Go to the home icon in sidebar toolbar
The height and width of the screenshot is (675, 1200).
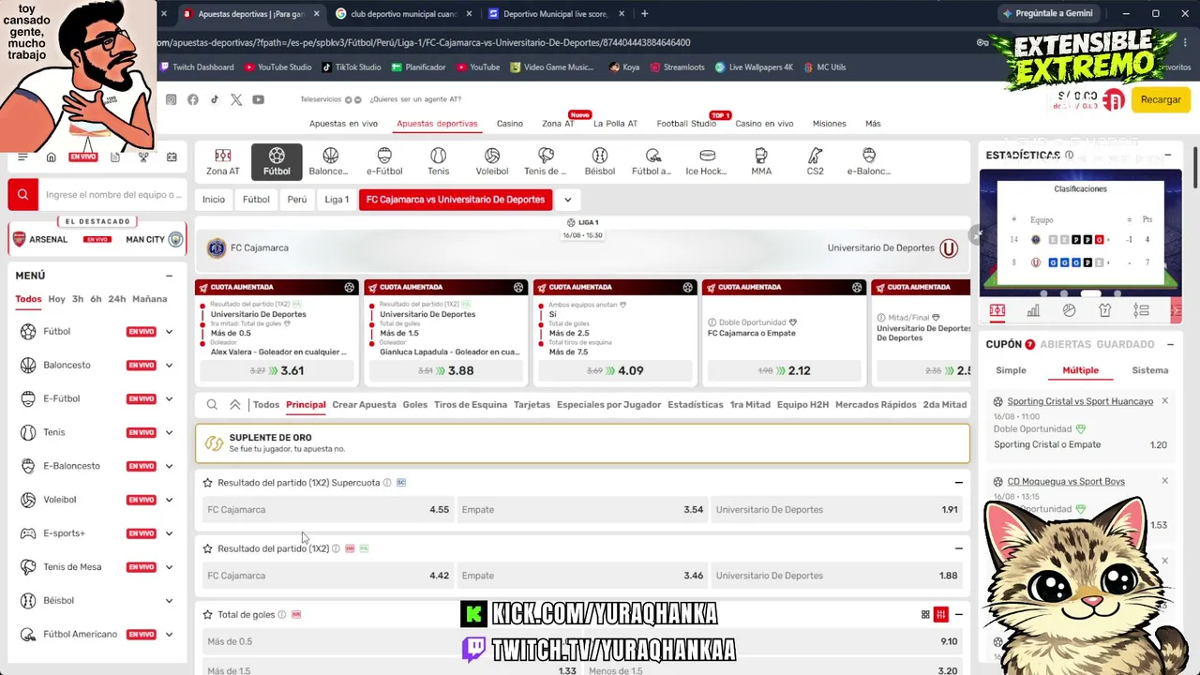click(52, 157)
